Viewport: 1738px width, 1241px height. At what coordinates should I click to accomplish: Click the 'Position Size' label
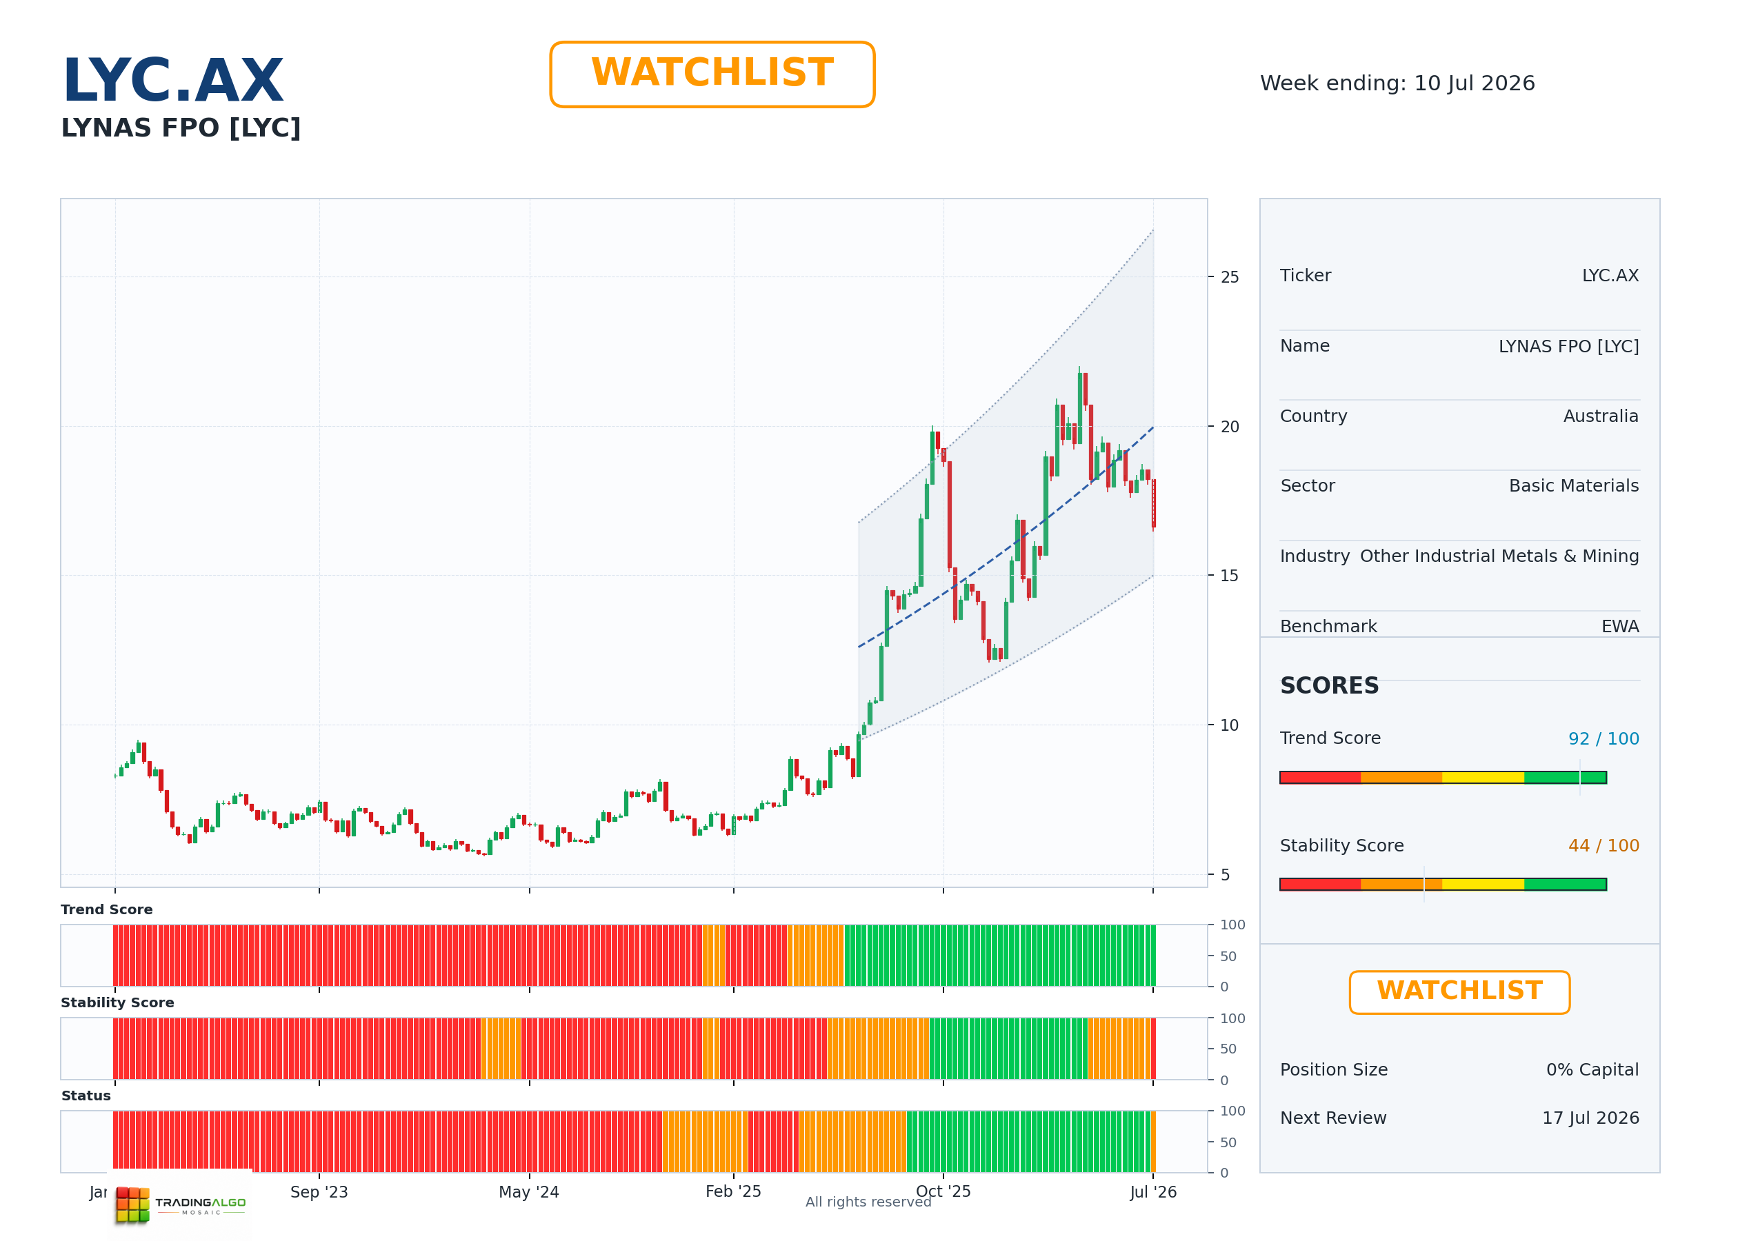pyautogui.click(x=1334, y=1069)
